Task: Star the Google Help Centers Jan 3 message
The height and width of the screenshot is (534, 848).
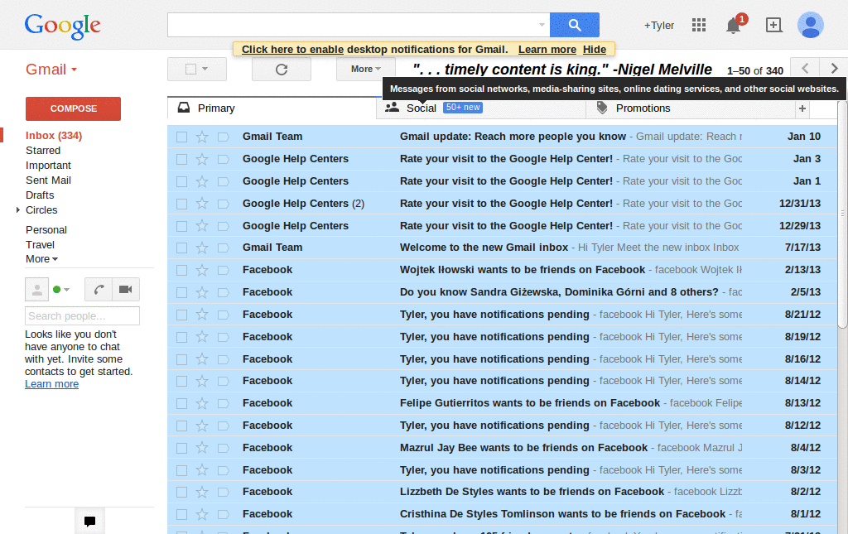Action: pos(202,159)
